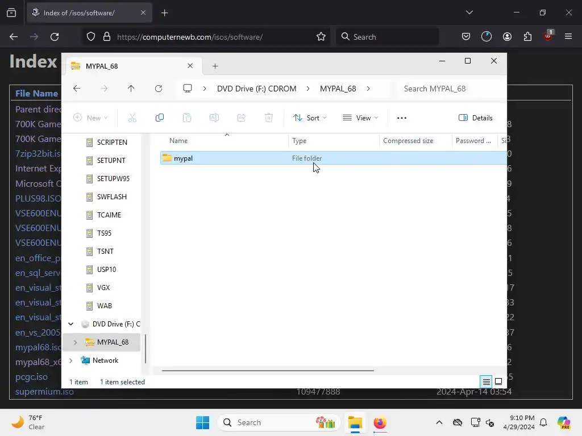
Task: Select the mypal folder row
Action: (333, 158)
